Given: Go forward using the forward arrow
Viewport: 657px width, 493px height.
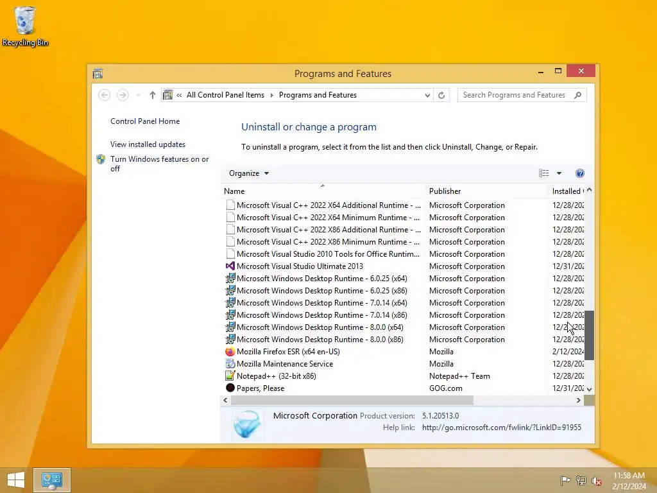Looking at the screenshot, I should pyautogui.click(x=123, y=95).
